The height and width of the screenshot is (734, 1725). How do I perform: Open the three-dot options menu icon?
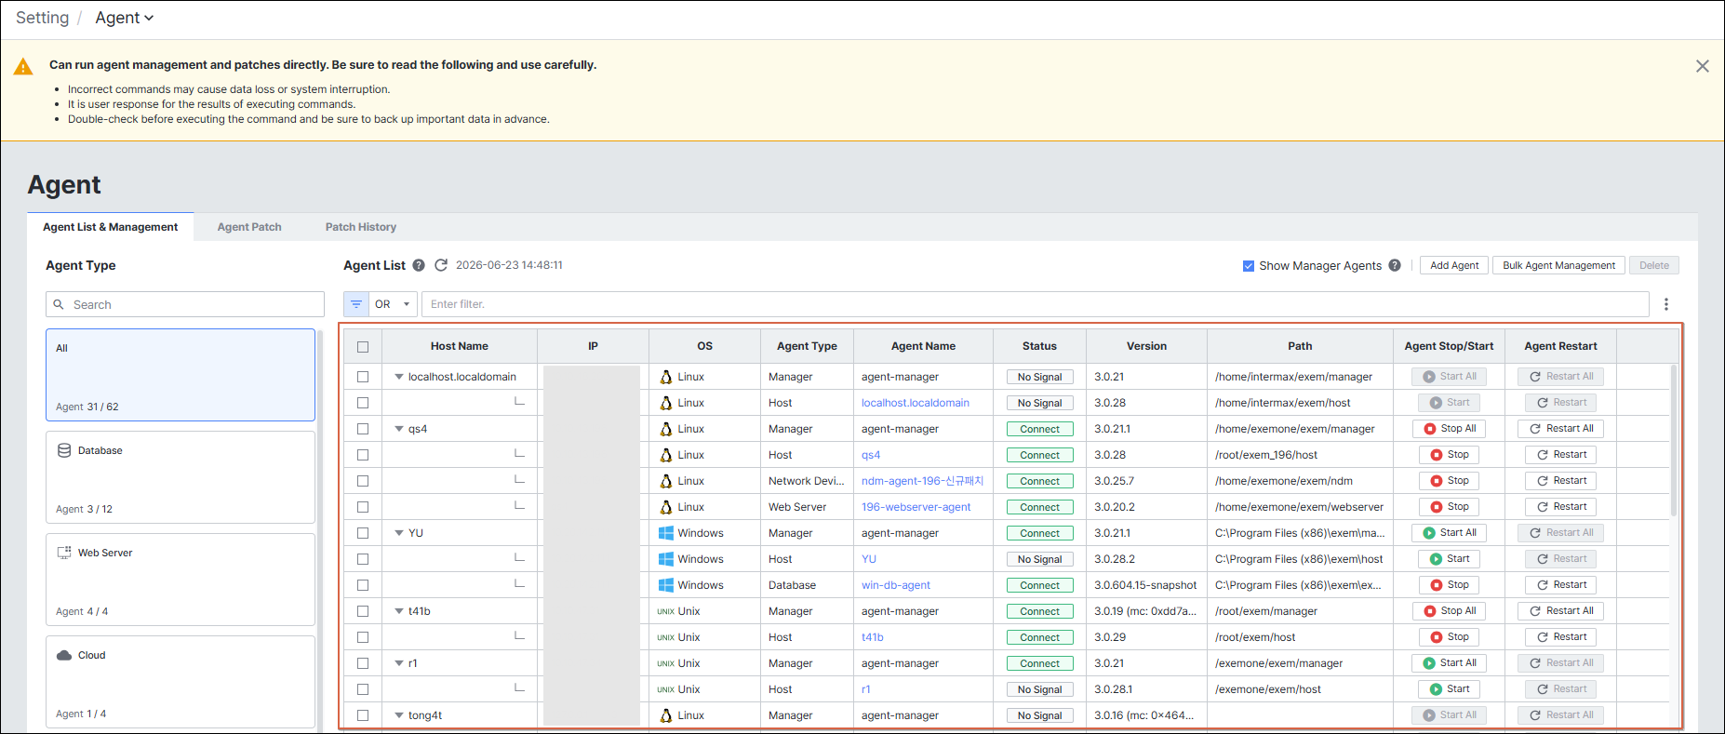[x=1666, y=304]
